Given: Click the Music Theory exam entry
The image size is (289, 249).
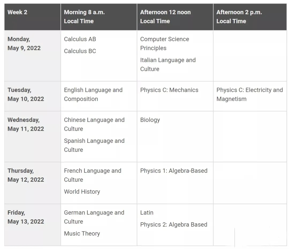Looking at the screenshot, I should tap(82, 234).
